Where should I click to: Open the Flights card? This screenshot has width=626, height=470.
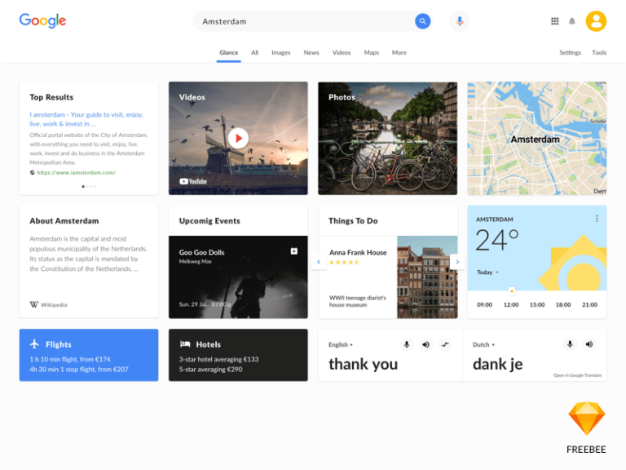tap(89, 355)
